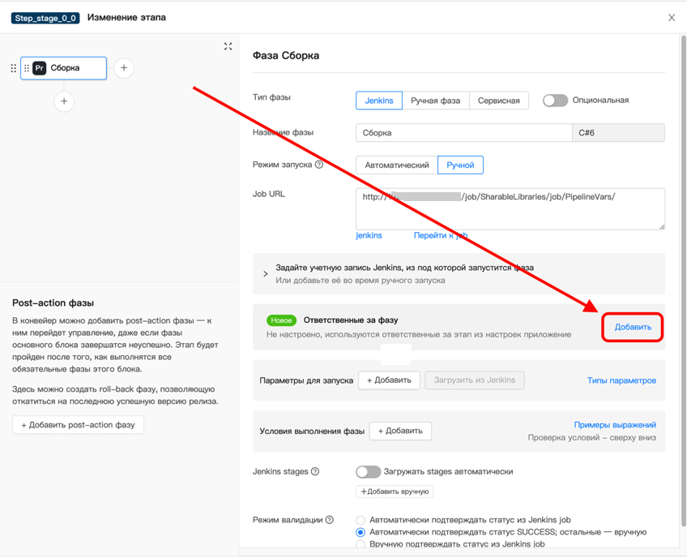Enable Загружать stages автоматически toggle
This screenshot has height=558, width=687.
(368, 471)
